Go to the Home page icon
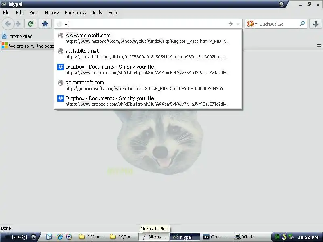The image size is (323, 242). [x=45, y=24]
